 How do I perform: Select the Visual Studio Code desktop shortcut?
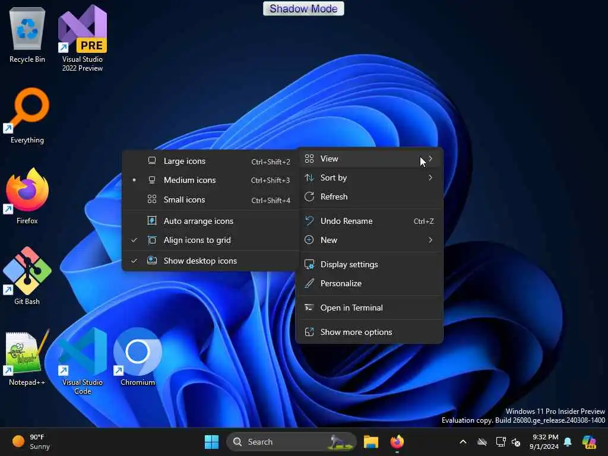point(82,362)
